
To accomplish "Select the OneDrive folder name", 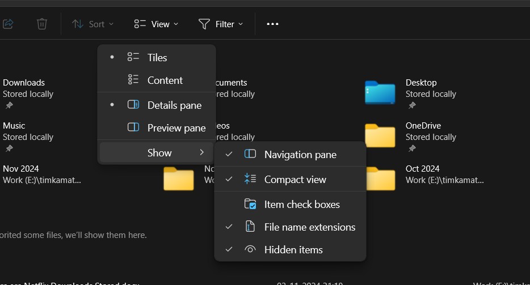I will pyautogui.click(x=423, y=126).
